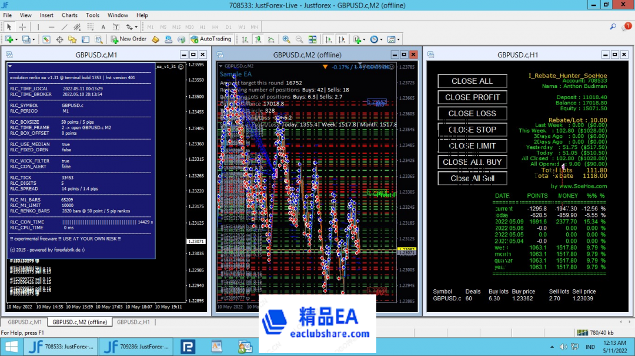635x356 pixels.
Task: Switch to the GBPUSD.c,H1 chart tab
Action: click(133, 322)
